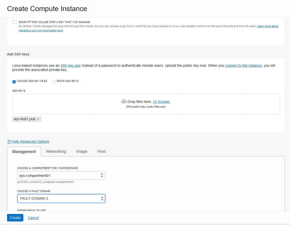The height and width of the screenshot is (225, 290).
Task: Click 'SSH public key (.pub) files only' note
Action: pyautogui.click(x=146, y=107)
